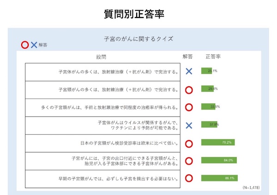Viewport: 277px width, 195px height.
Task: Click the question about ウイルス and ワクチン
Action: [138, 125]
